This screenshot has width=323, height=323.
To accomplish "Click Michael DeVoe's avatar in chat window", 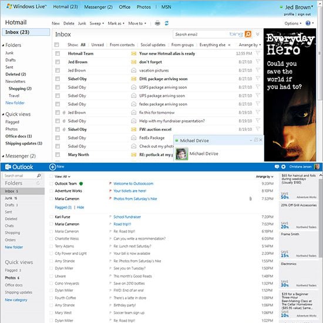I will (x=181, y=154).
